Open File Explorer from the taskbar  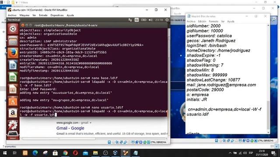pos(95,153)
